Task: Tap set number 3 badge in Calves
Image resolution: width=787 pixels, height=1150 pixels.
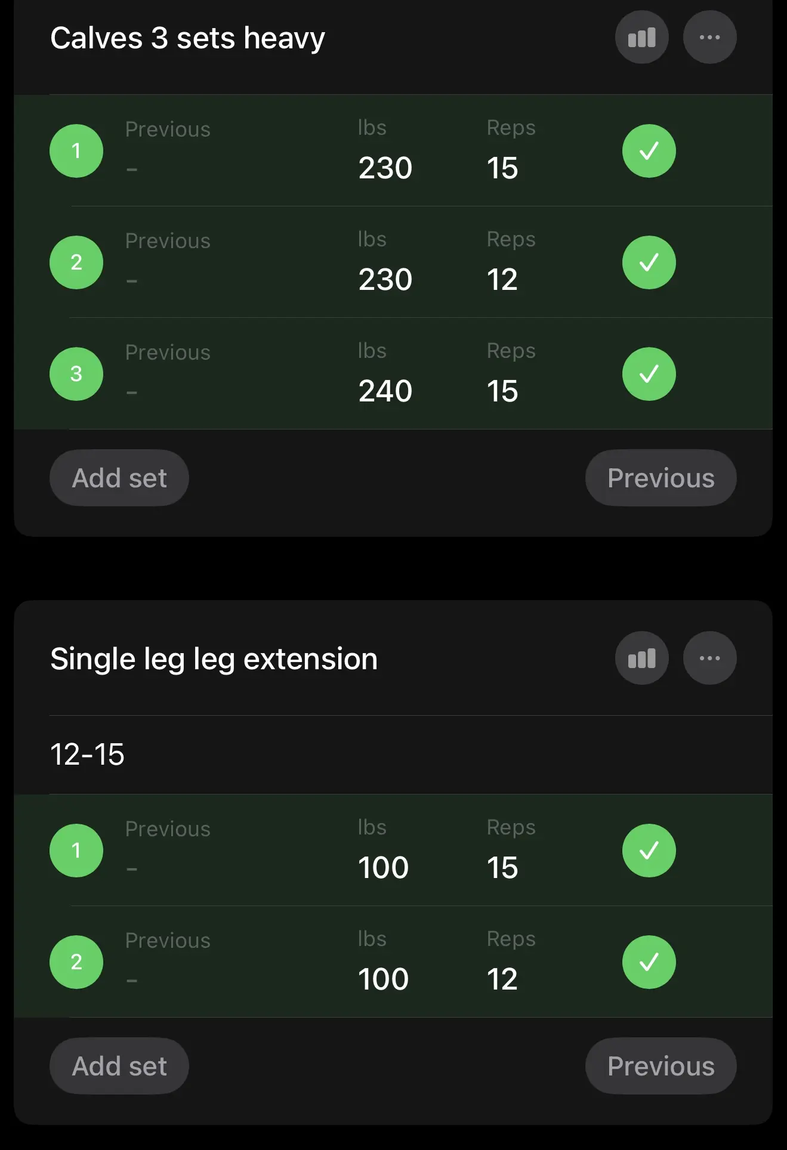Action: pos(76,374)
